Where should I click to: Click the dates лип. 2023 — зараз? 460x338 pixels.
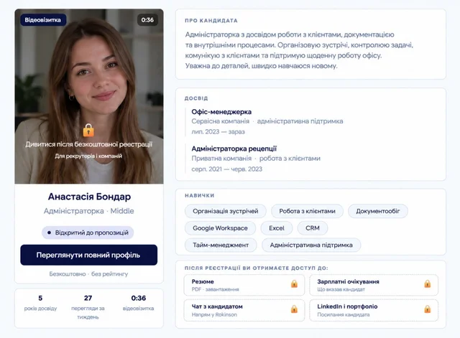point(218,132)
